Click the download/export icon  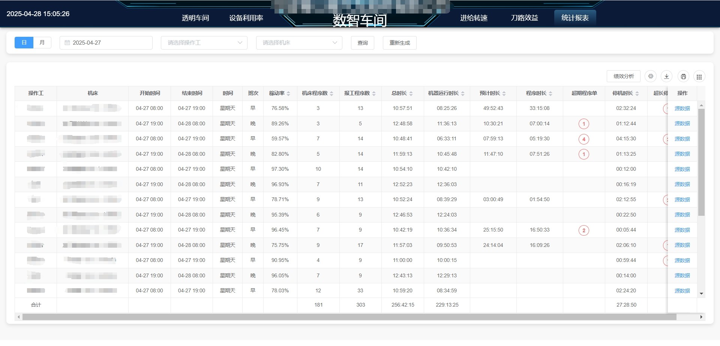point(667,76)
